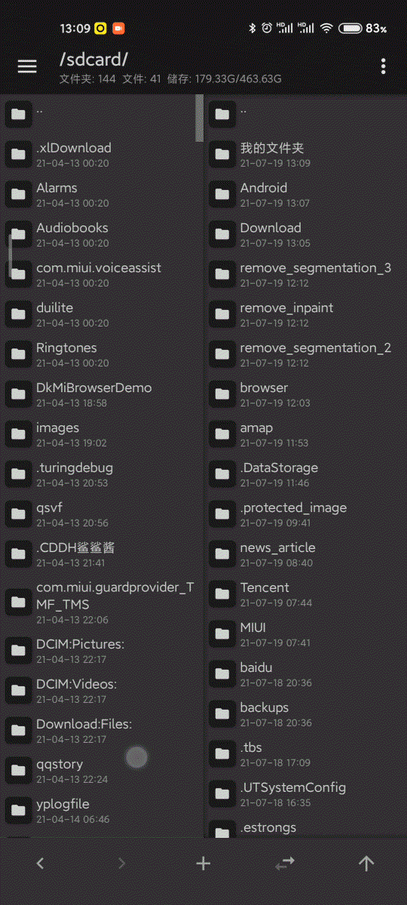
Task: Open the Download folder
Action: [x=305, y=235]
